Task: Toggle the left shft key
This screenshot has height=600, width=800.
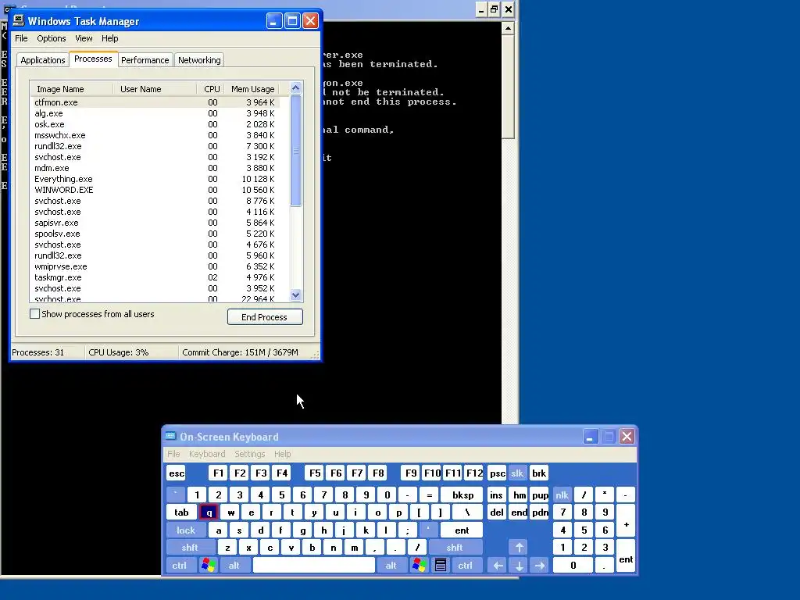Action: 190,548
